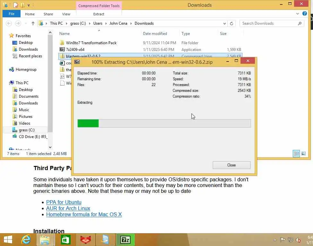Viewport: 313px width, 246px height.
Task: Open Explorer Help via the question mark icon
Action: (x=304, y=13)
